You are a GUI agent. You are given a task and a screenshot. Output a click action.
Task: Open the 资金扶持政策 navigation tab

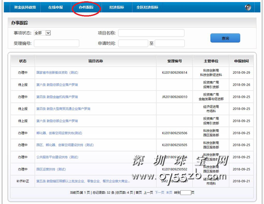pos(25,7)
